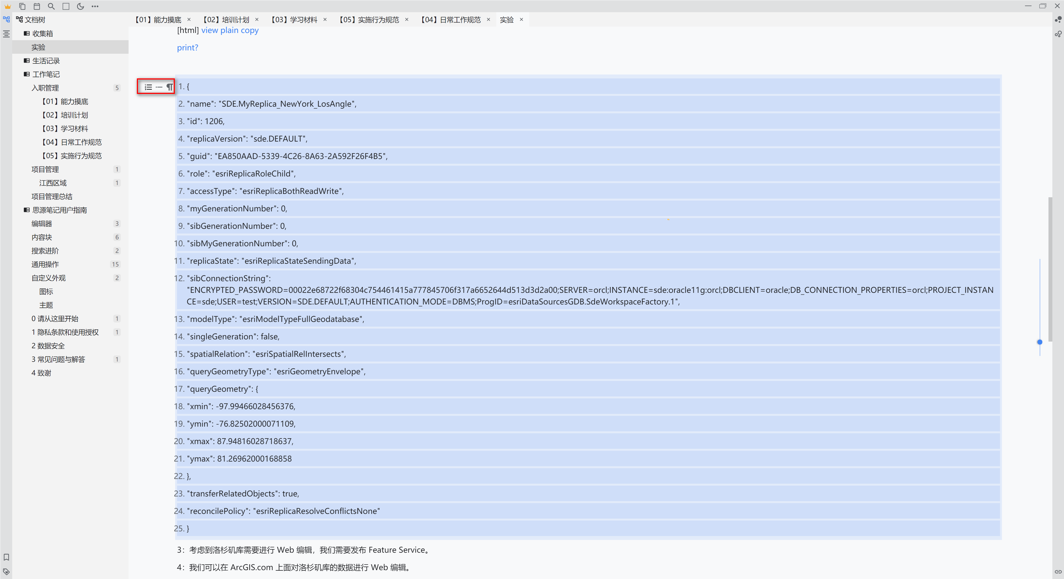1064x579 pixels.
Task: Toggle the document tree panel icon
Action: [6, 19]
